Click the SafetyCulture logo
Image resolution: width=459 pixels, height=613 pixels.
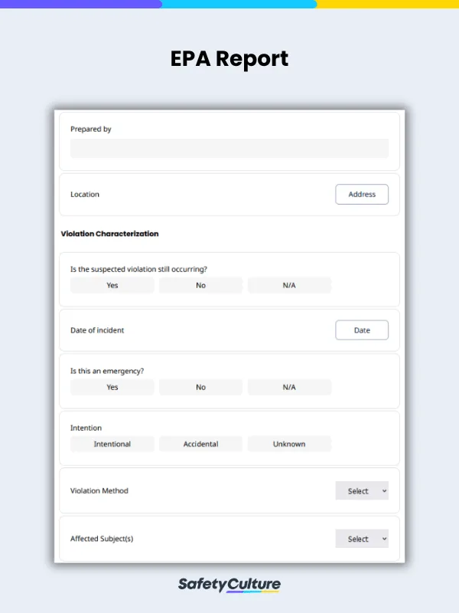229,585
